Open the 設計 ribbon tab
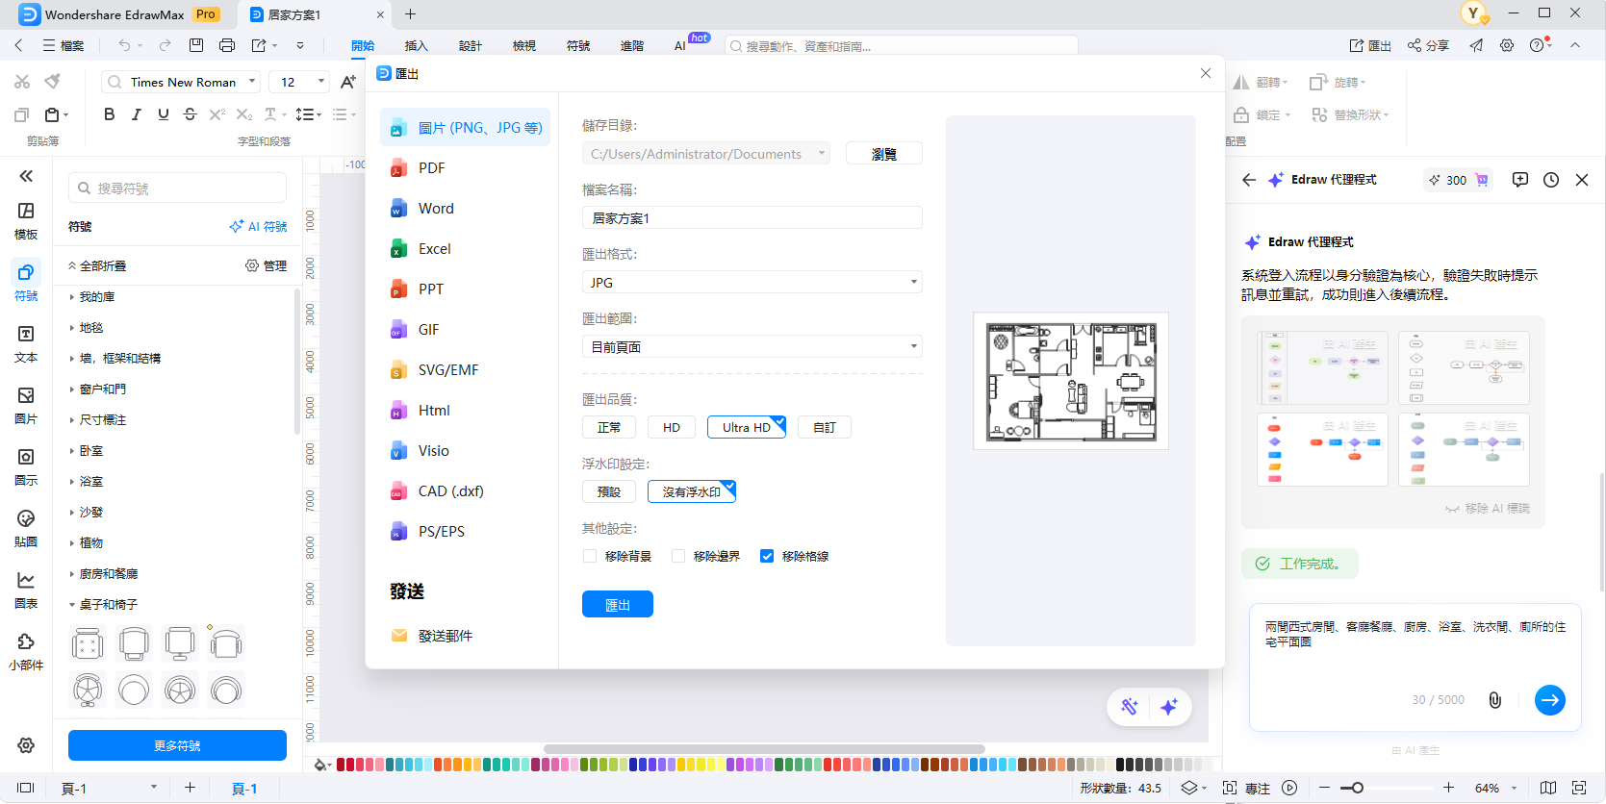 pyautogui.click(x=470, y=45)
